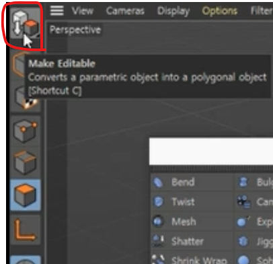
Task: Click the Jiggle deformer icon
Action: tap(243, 242)
